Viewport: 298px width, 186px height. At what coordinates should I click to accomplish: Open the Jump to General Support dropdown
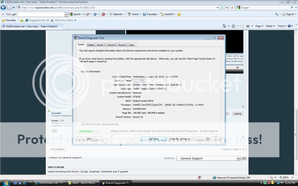[x=238, y=158]
